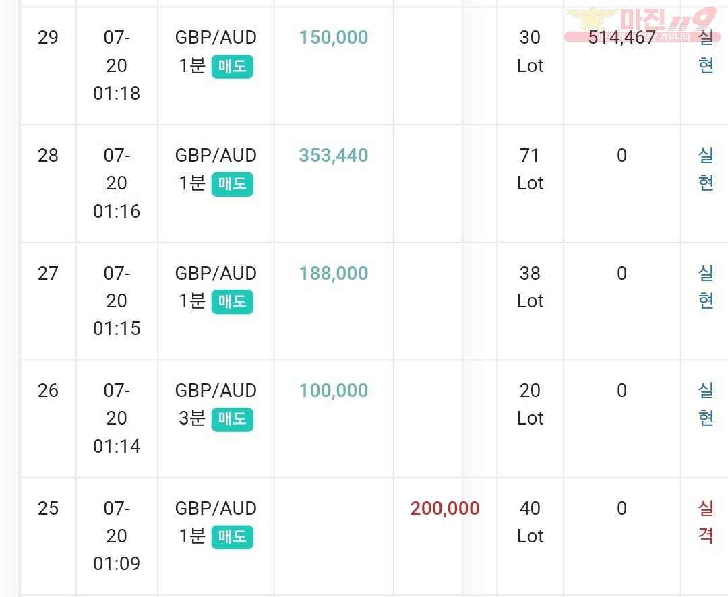Click the 매도 badge in row 28

pos(232,185)
